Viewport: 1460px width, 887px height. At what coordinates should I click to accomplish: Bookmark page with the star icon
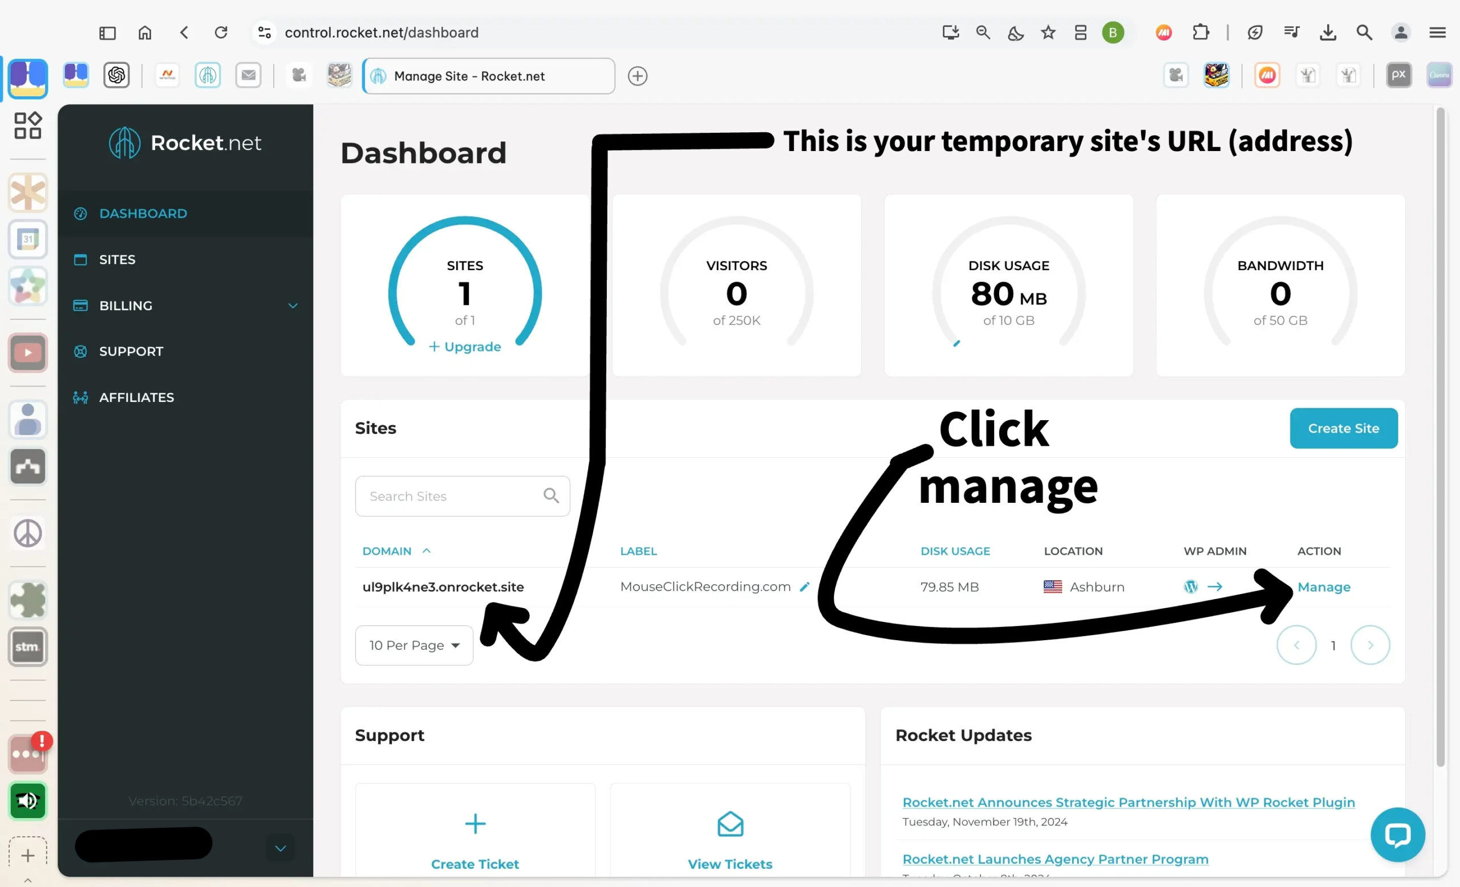pos(1048,32)
